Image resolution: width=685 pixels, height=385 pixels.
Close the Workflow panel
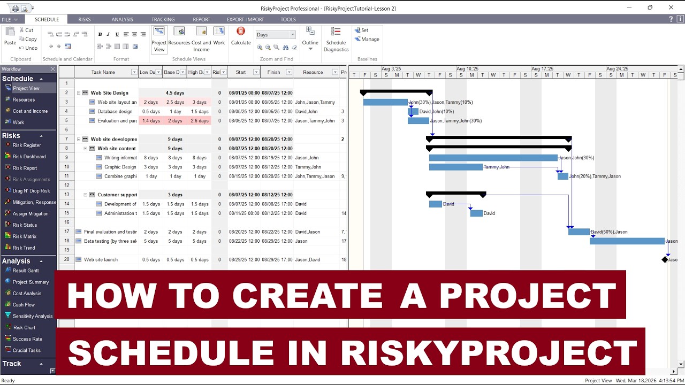click(x=52, y=69)
